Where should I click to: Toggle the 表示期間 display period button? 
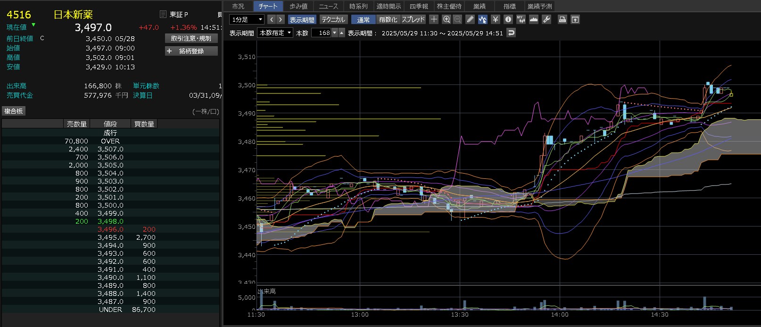[302, 19]
